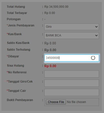Click the Kas/Bank field label
104x113 pixels.
coord(14,34)
